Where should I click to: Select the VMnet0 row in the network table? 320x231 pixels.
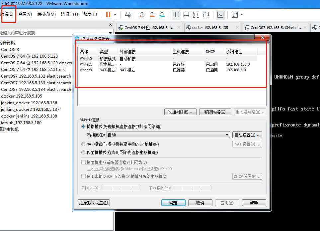pyautogui.click(x=168, y=59)
